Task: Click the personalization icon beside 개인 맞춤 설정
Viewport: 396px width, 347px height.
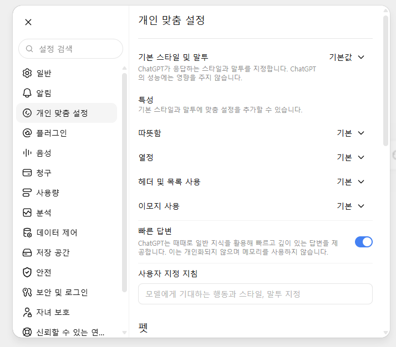Action: [x=27, y=113]
